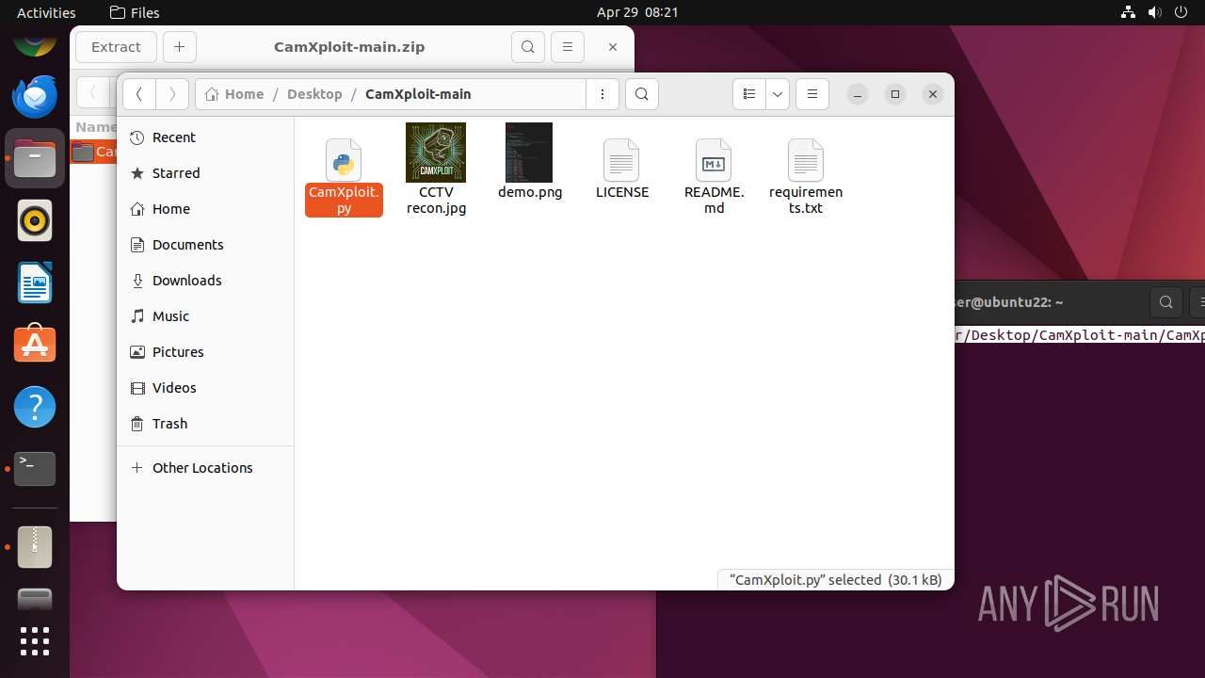1205x678 pixels.
Task: Open the terminal window search button
Action: pyautogui.click(x=1166, y=302)
